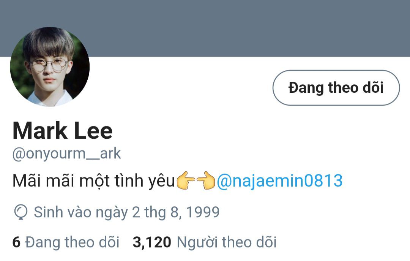Click the word "theo" in the following pill button

tap(339, 87)
